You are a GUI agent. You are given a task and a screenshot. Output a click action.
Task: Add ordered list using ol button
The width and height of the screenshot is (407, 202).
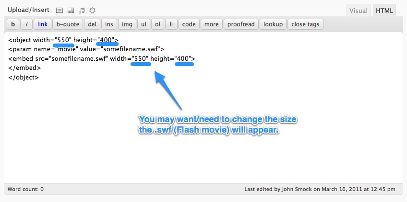tap(157, 24)
